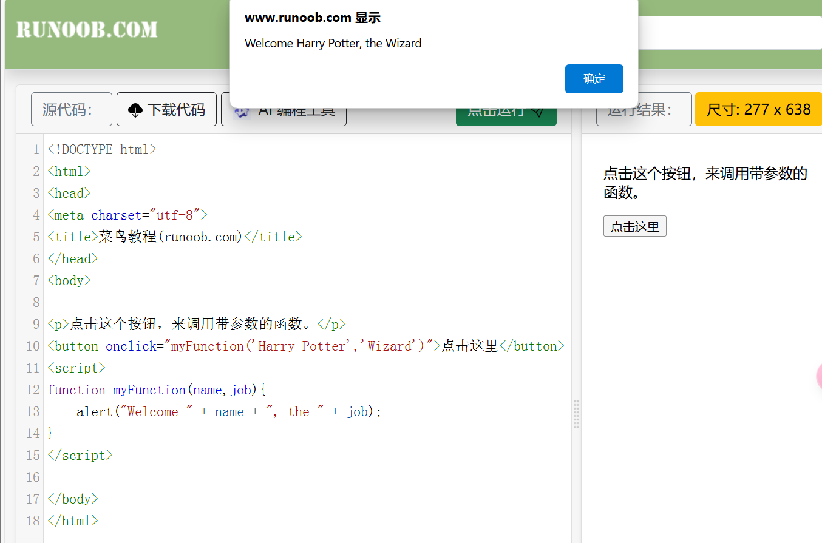Click the <p>点击这个按钮 paragraph code line

point(196,324)
